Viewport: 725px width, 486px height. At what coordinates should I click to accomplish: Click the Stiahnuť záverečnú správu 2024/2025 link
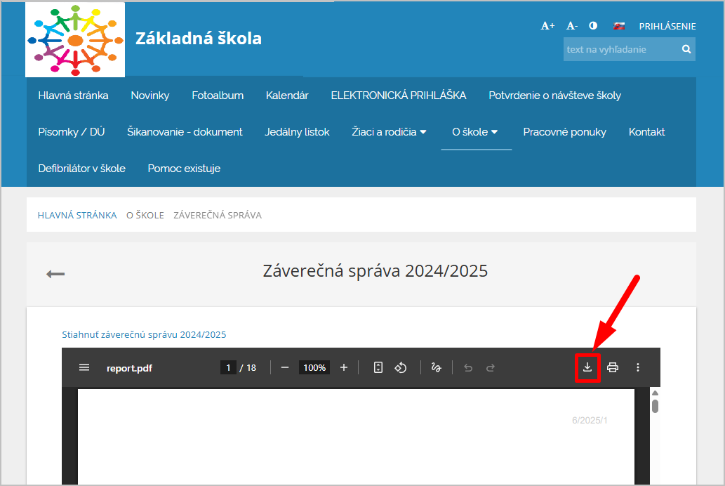[144, 335]
